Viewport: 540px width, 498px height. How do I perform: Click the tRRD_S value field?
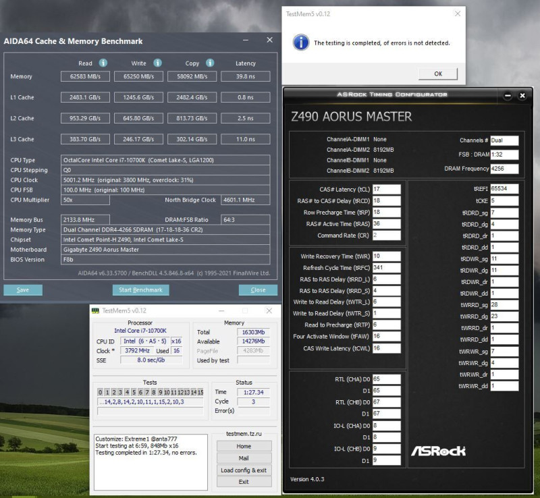click(386, 291)
